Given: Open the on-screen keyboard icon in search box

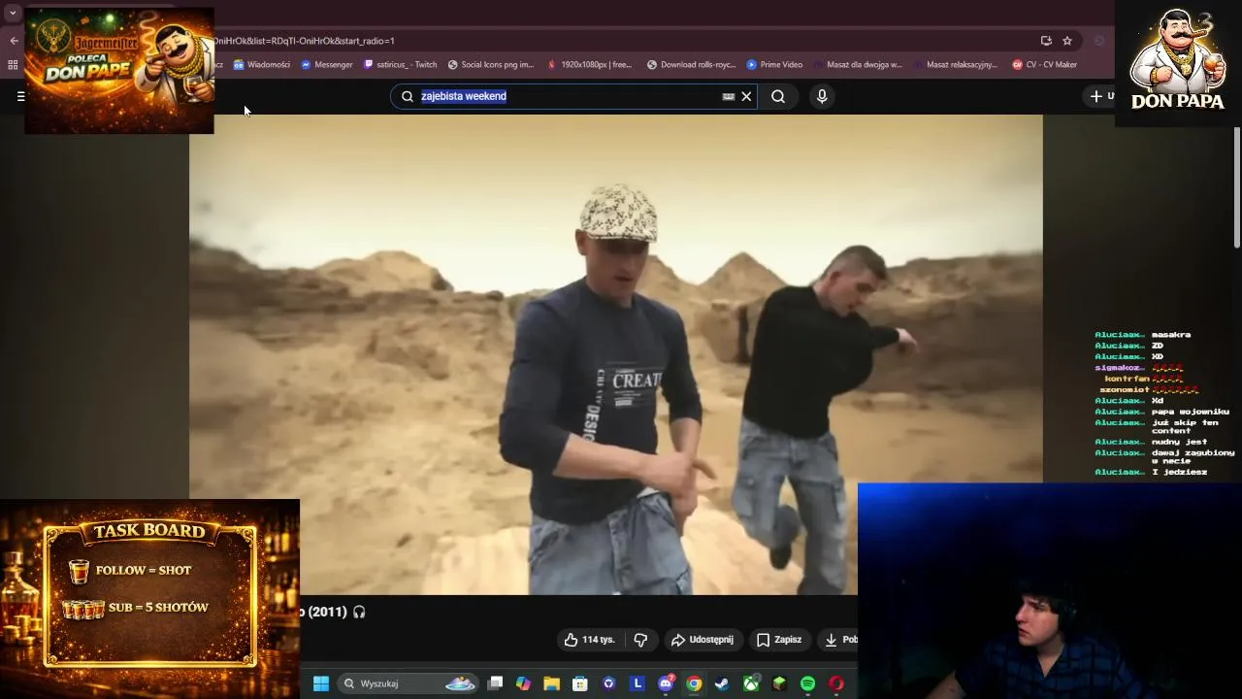Looking at the screenshot, I should click(x=729, y=96).
